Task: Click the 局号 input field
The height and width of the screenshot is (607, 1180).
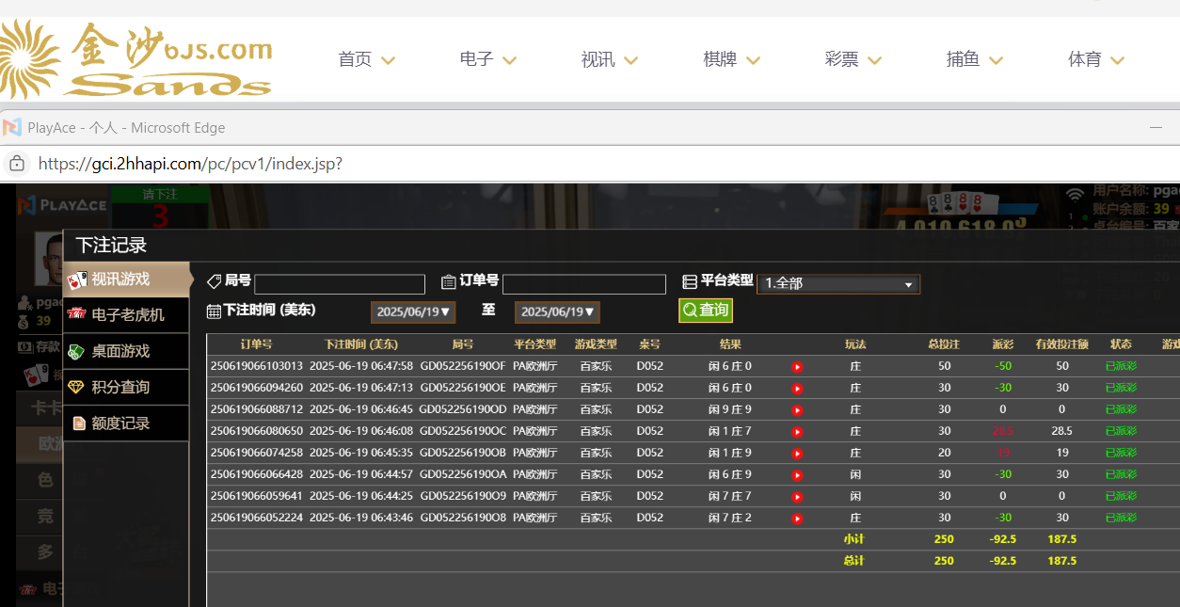Action: 340,284
